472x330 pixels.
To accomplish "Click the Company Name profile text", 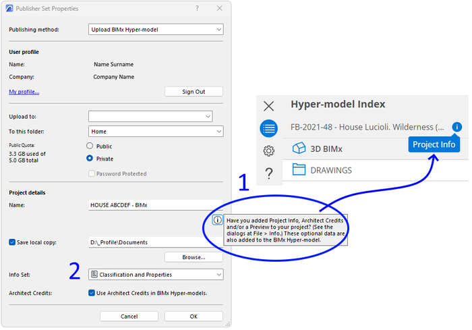I will (x=113, y=77).
